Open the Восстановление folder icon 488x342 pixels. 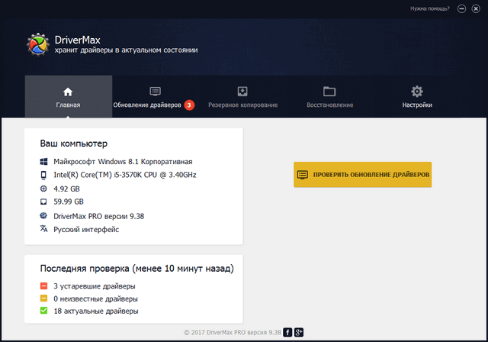coord(329,91)
